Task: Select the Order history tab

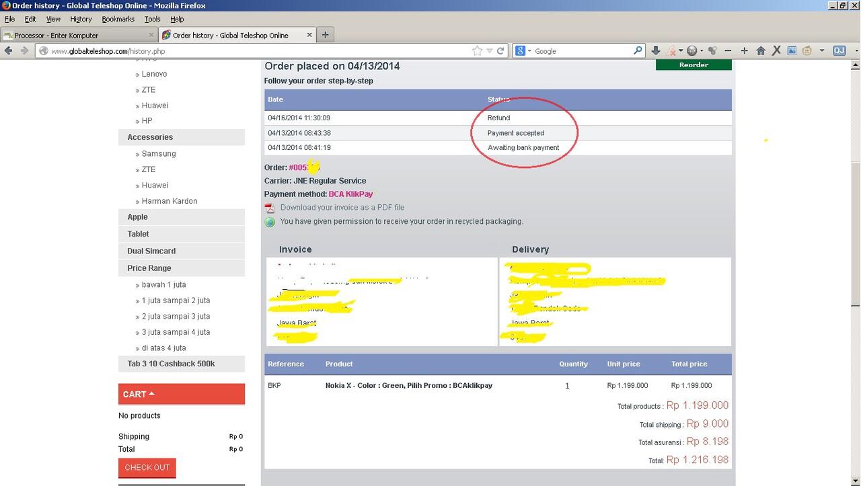Action: click(237, 35)
